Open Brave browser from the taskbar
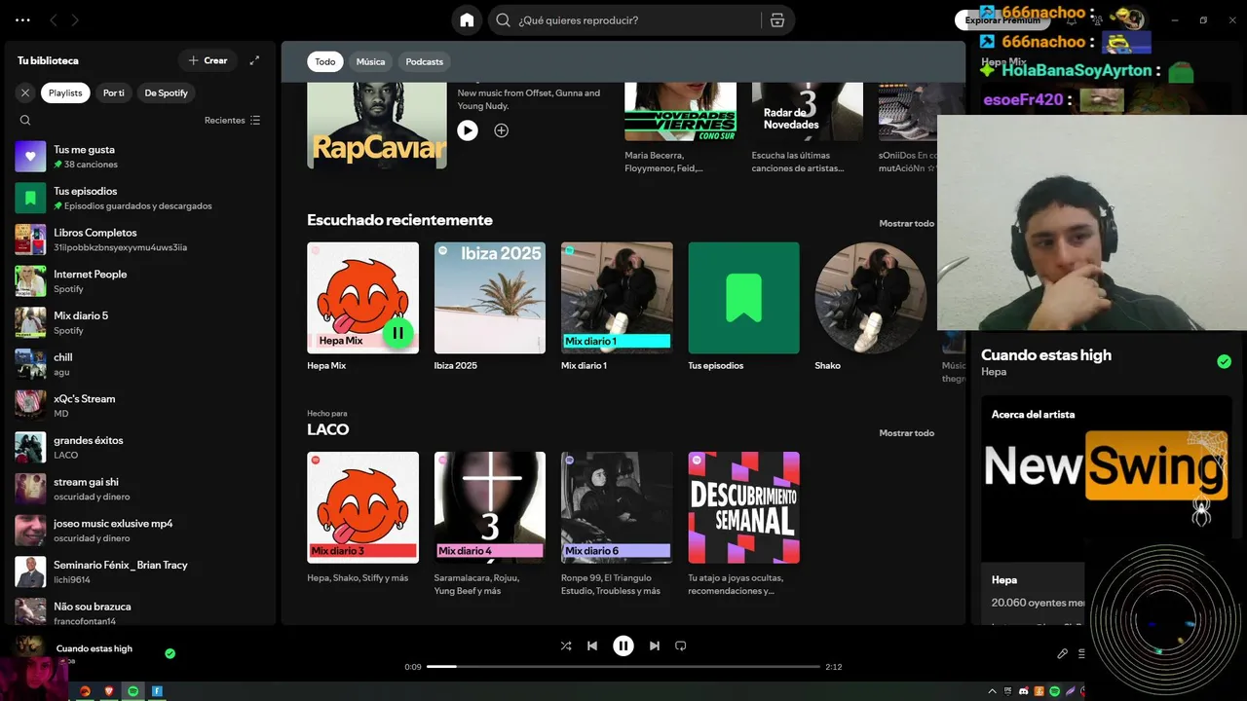Screen dimensions: 1247x701 pyautogui.click(x=109, y=691)
